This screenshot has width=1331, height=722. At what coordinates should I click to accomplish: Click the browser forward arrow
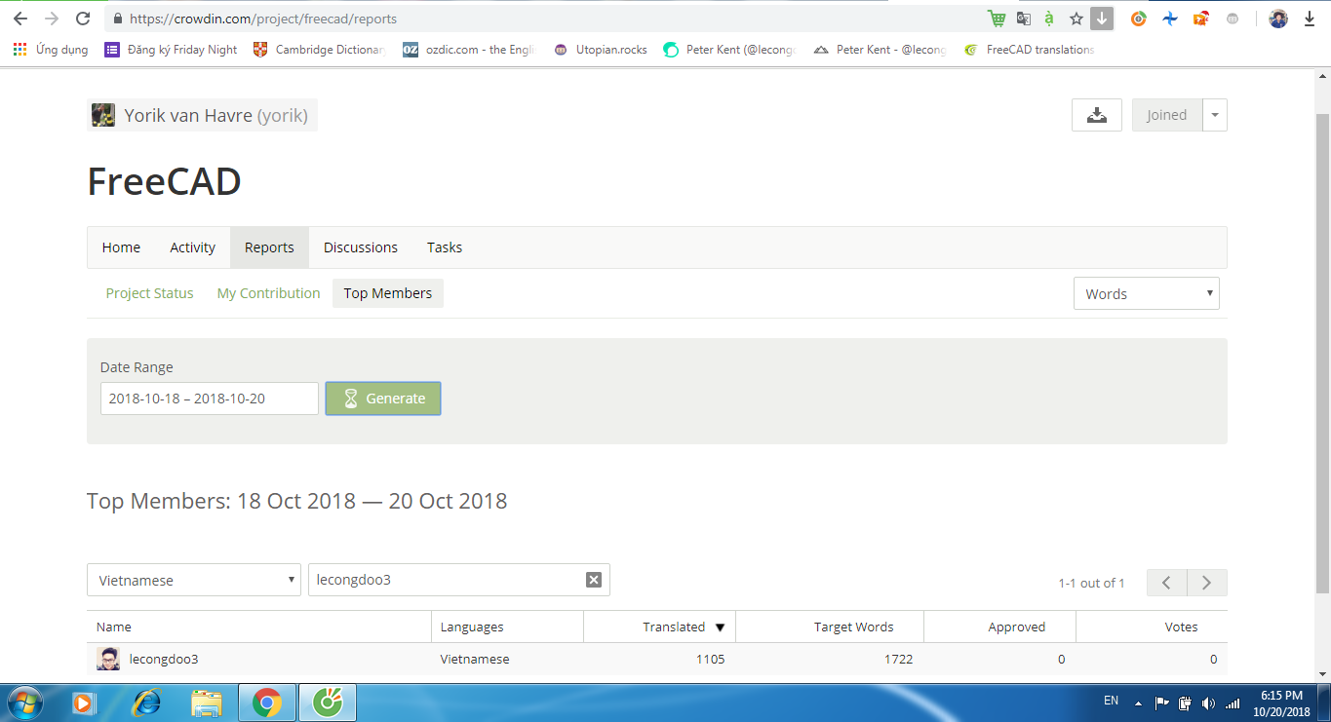point(52,19)
